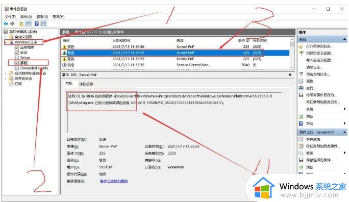Click 筛选当前日志 action

pos(318,74)
